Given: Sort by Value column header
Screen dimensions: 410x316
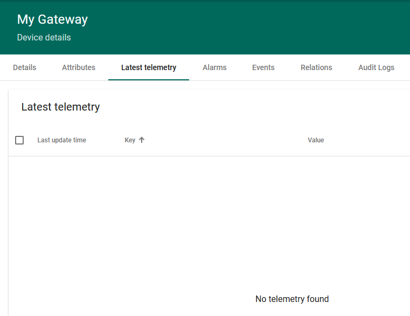Looking at the screenshot, I should (x=316, y=140).
